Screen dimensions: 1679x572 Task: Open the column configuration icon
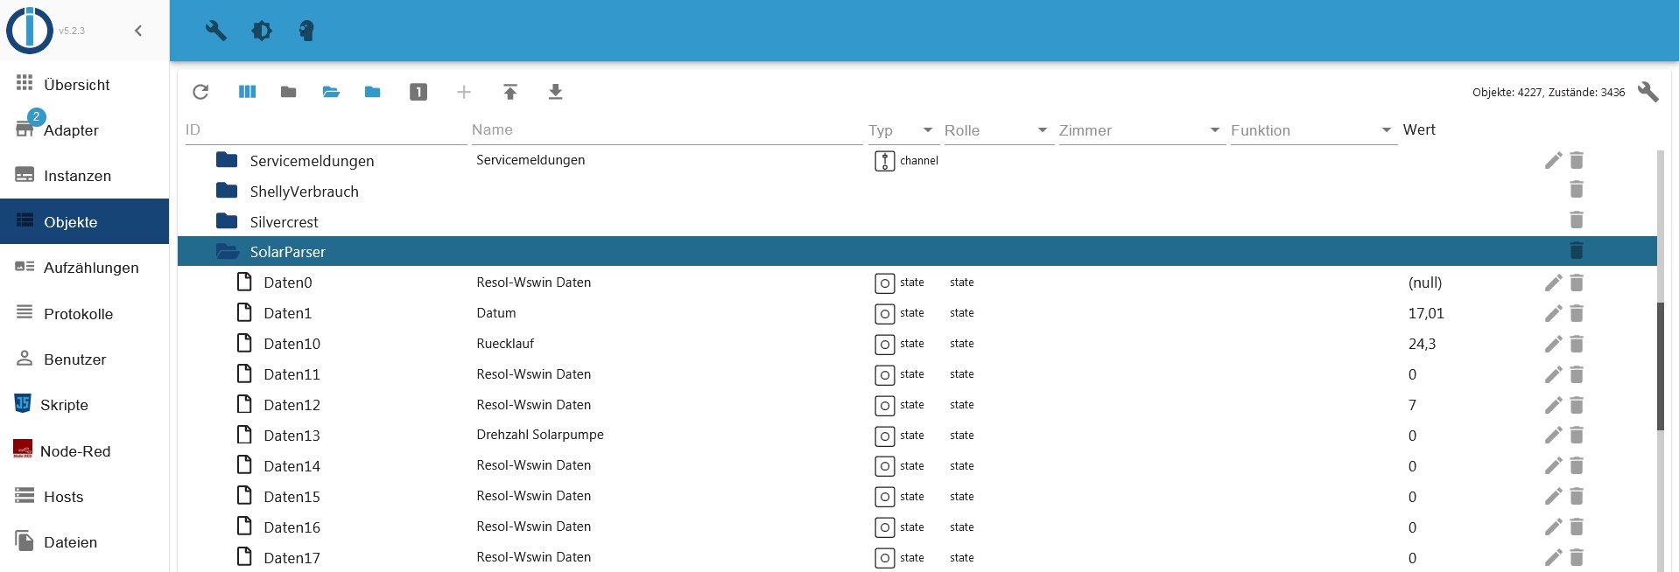pyautogui.click(x=247, y=92)
